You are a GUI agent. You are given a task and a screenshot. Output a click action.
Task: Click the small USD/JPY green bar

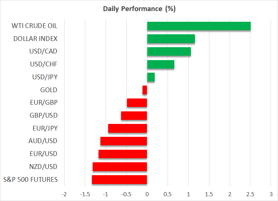tap(151, 77)
